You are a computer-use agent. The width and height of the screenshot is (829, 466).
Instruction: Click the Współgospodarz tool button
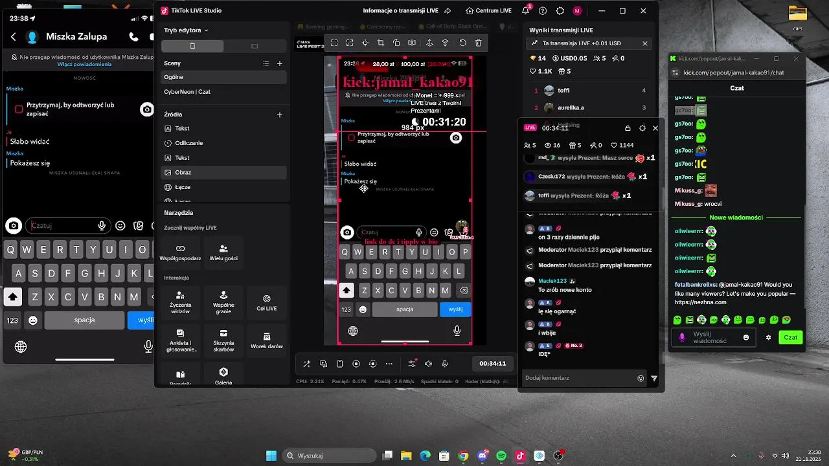pyautogui.click(x=180, y=253)
